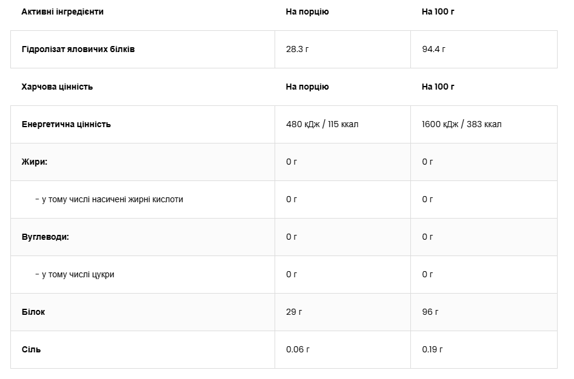Select the "Гідролізат яловичих білків" row label

coord(78,49)
